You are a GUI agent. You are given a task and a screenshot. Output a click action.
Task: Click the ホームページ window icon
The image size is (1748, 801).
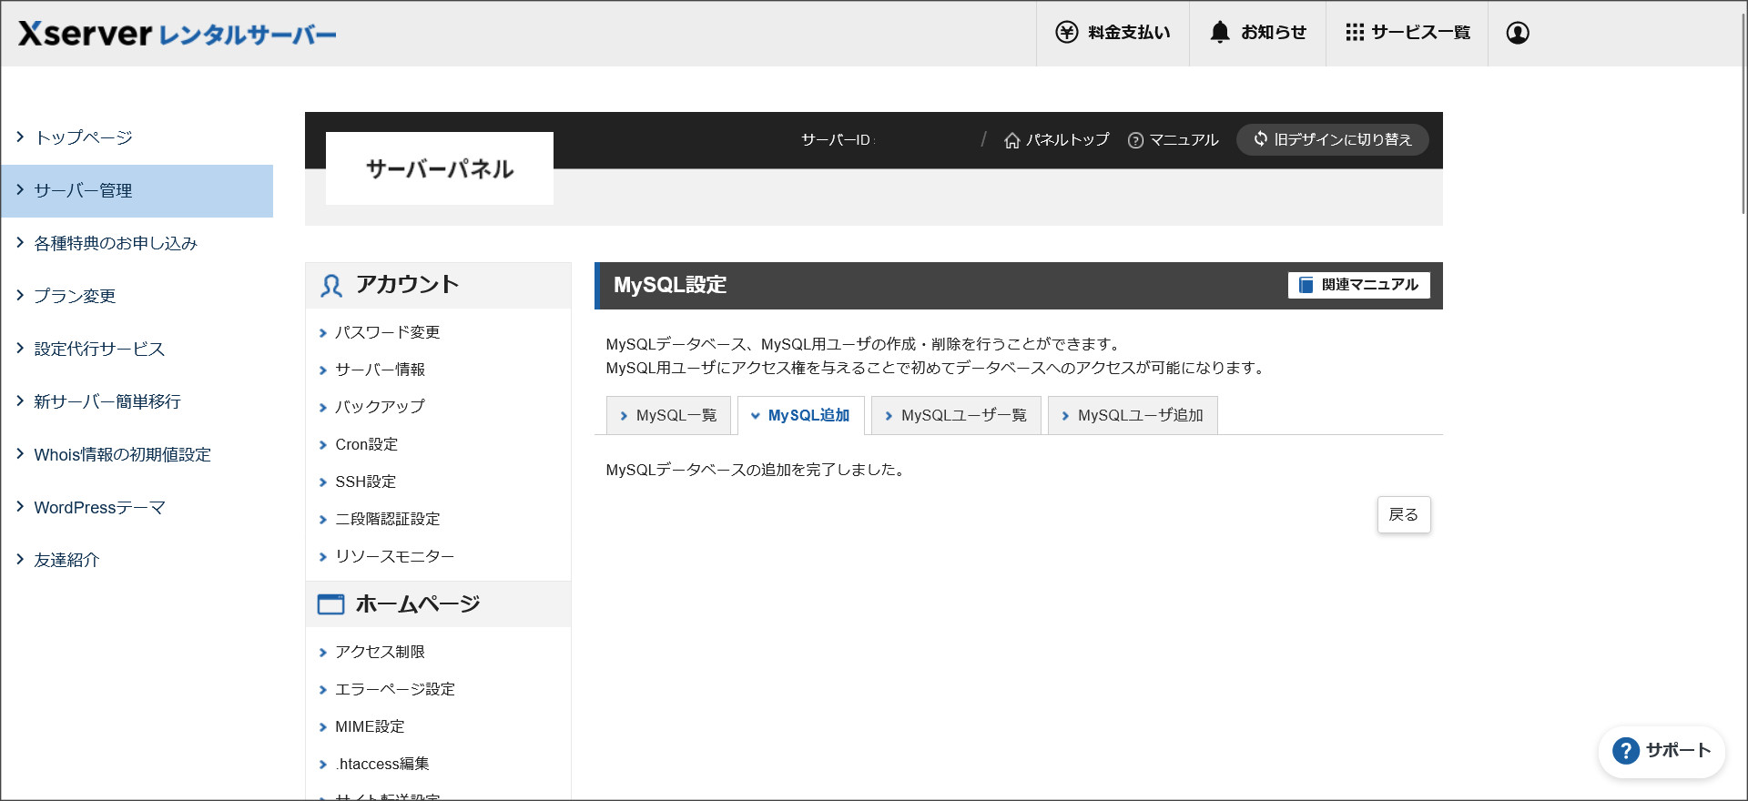point(330,604)
